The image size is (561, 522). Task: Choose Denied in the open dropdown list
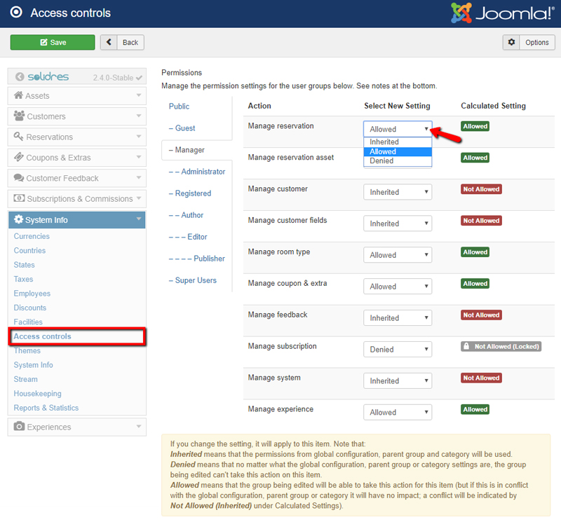[382, 161]
